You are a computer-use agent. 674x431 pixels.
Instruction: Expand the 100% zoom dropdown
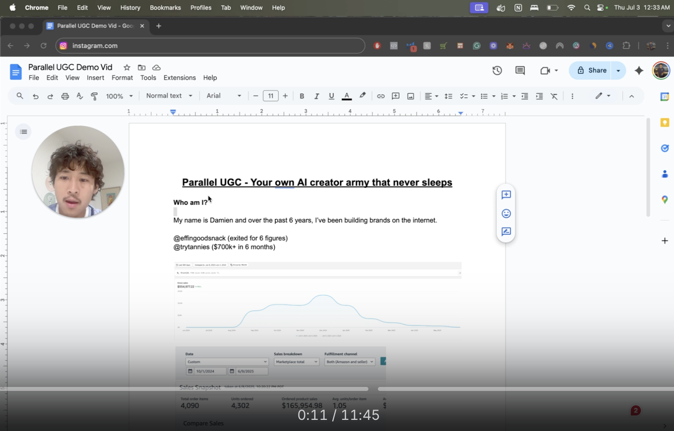[x=119, y=96]
